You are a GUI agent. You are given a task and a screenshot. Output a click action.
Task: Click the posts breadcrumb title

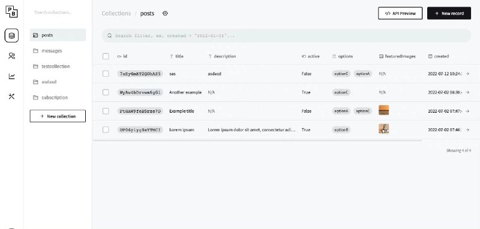tap(147, 13)
